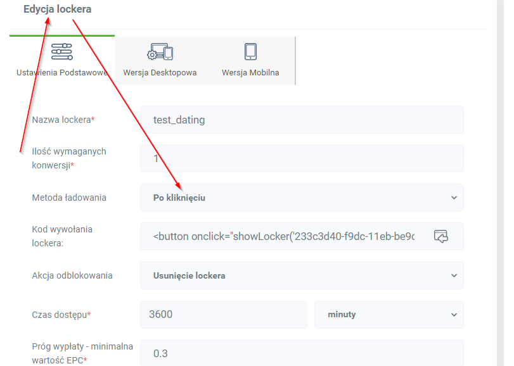The width and height of the screenshot is (514, 366).
Task: Click the Edycja lockera heading
Action: pos(57,9)
